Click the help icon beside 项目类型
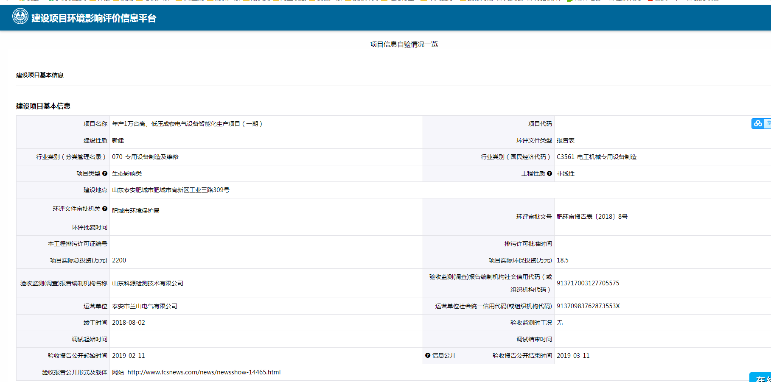Viewport: 771px width, 382px height. 105,173
